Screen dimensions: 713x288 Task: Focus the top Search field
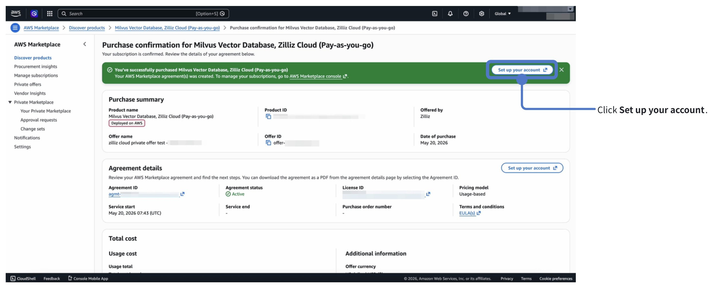(x=143, y=13)
